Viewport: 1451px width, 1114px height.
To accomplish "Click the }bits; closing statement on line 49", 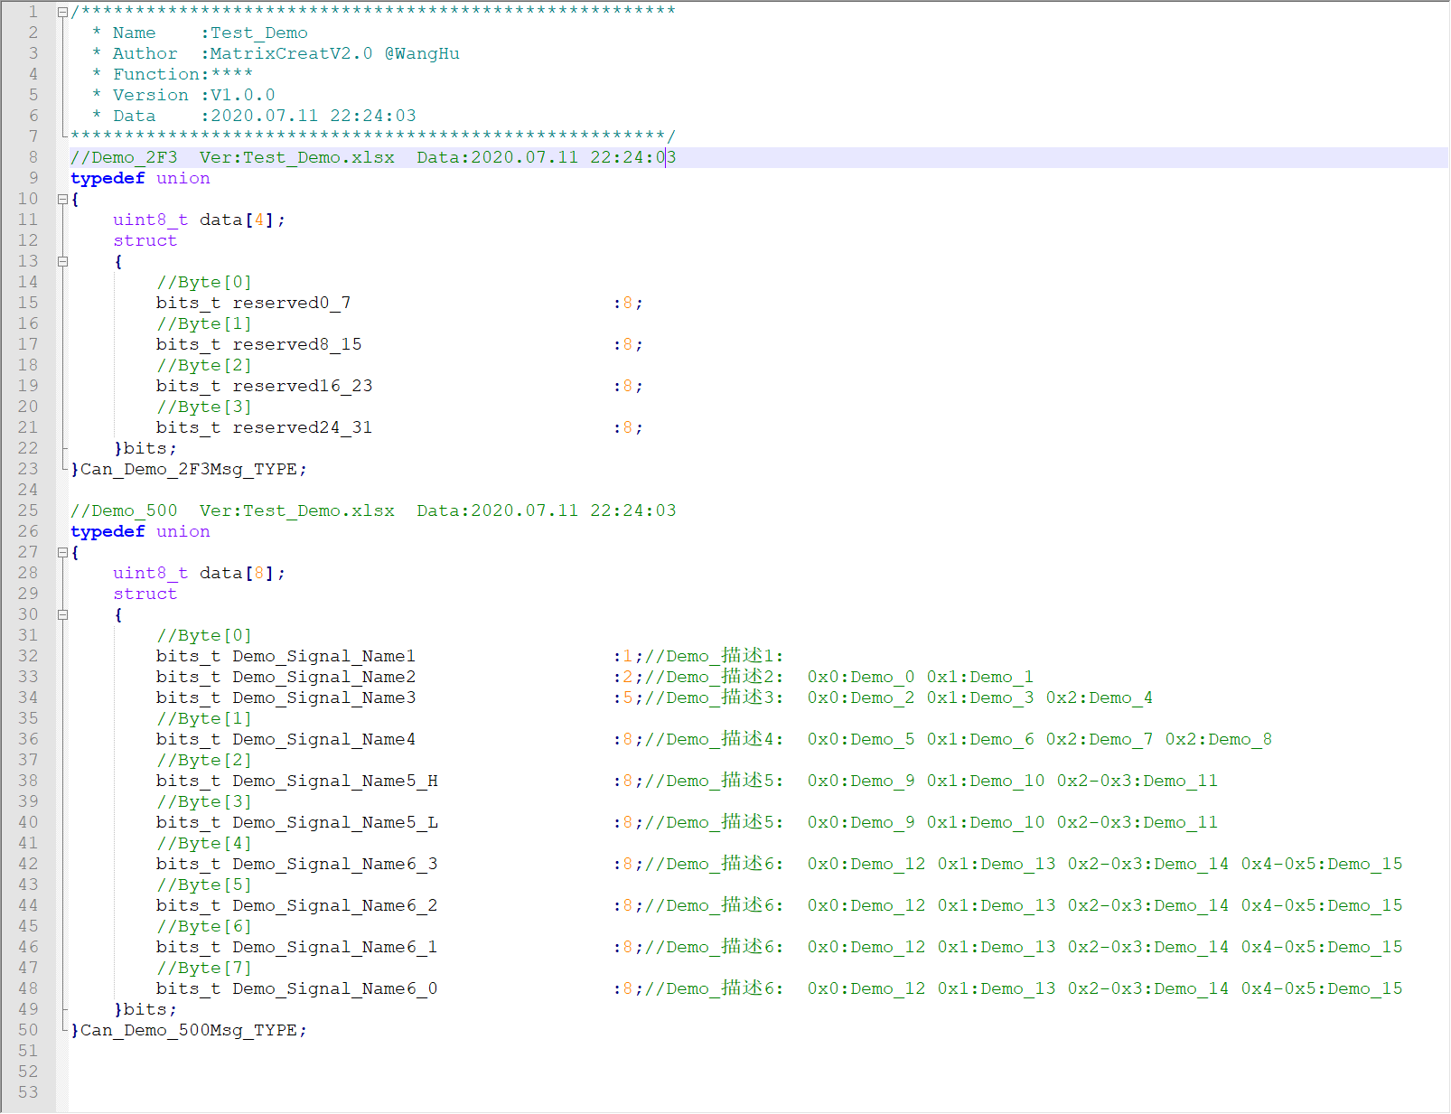I will [145, 1008].
